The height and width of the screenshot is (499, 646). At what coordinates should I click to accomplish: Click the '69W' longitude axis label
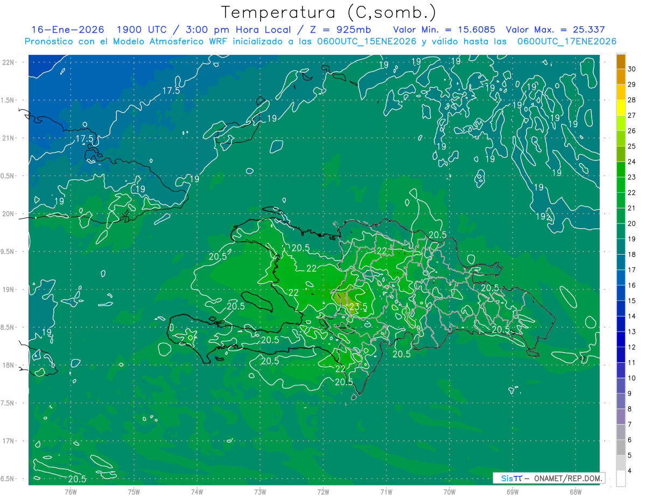tap(512, 491)
